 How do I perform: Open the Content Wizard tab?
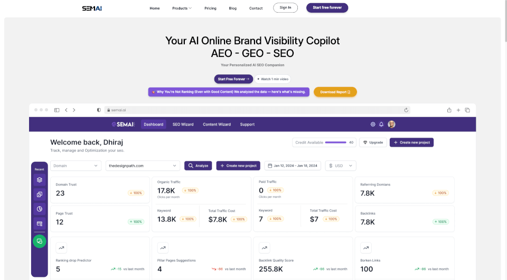pyautogui.click(x=217, y=124)
